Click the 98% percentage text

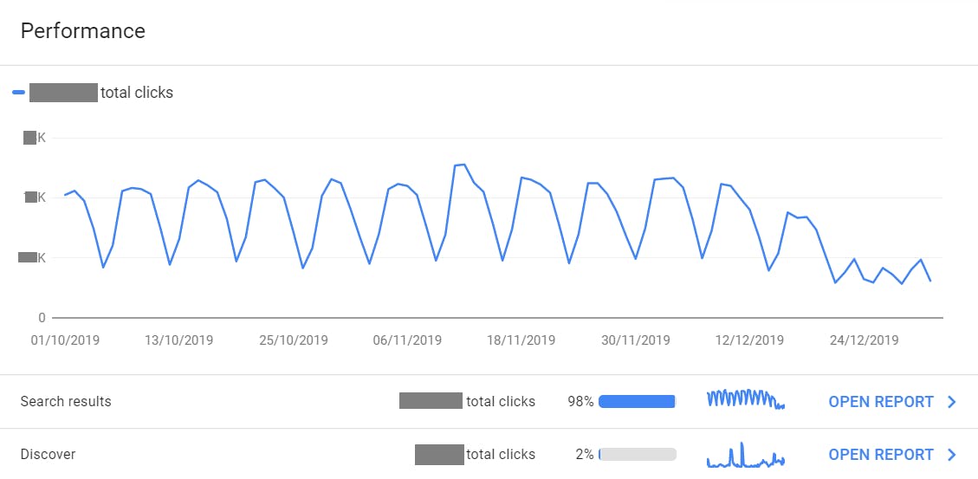click(580, 402)
